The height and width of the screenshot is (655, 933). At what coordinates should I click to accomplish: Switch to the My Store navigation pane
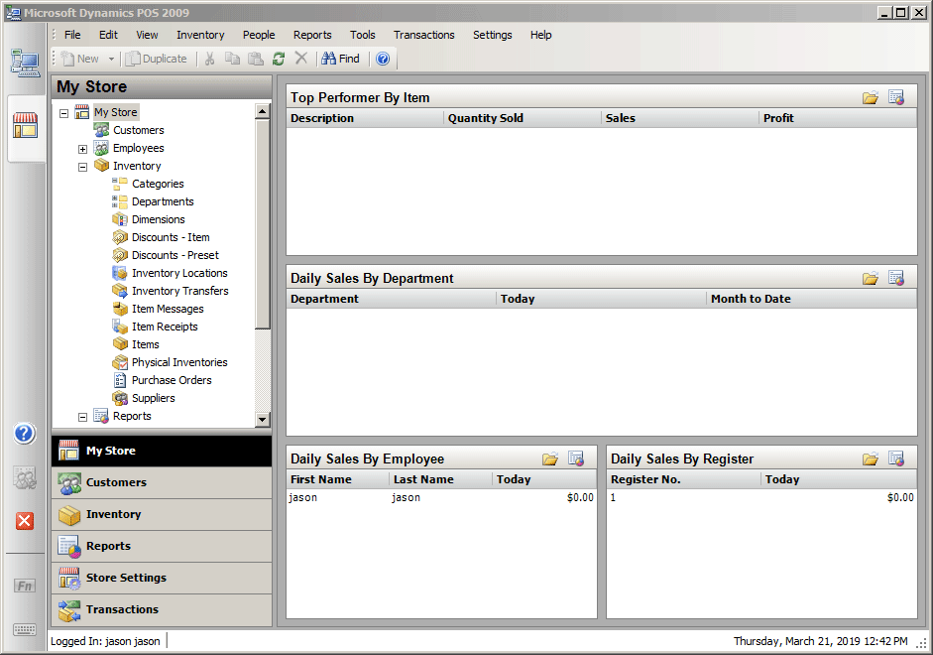pos(162,451)
